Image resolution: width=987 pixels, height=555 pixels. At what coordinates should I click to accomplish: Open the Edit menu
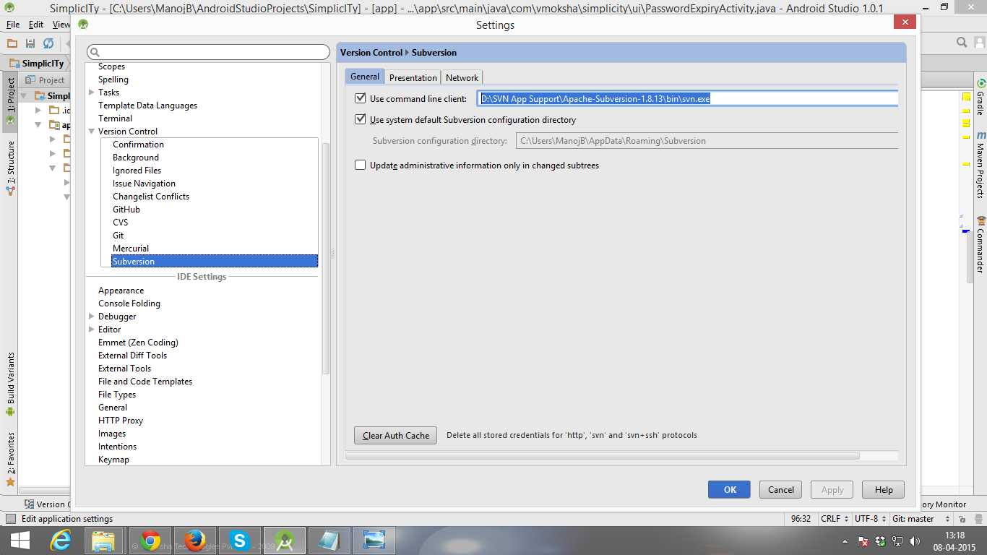tap(36, 25)
